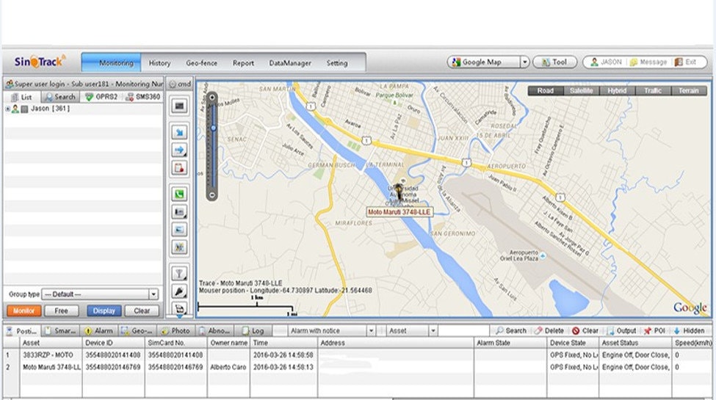Click the Aeropuerto Oriel Lea Plaza airport icon
This screenshot has width=716, height=400.
[543, 256]
